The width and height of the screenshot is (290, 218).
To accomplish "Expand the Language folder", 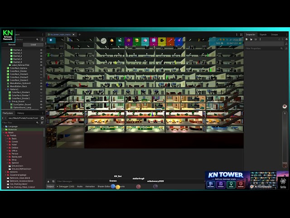I will pyautogui.click(x=4, y=126).
